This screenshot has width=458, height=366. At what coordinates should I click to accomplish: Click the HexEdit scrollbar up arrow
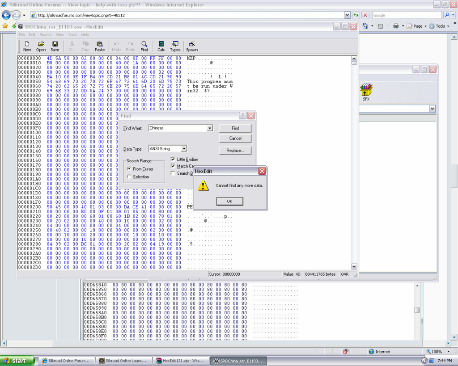[x=354, y=59]
